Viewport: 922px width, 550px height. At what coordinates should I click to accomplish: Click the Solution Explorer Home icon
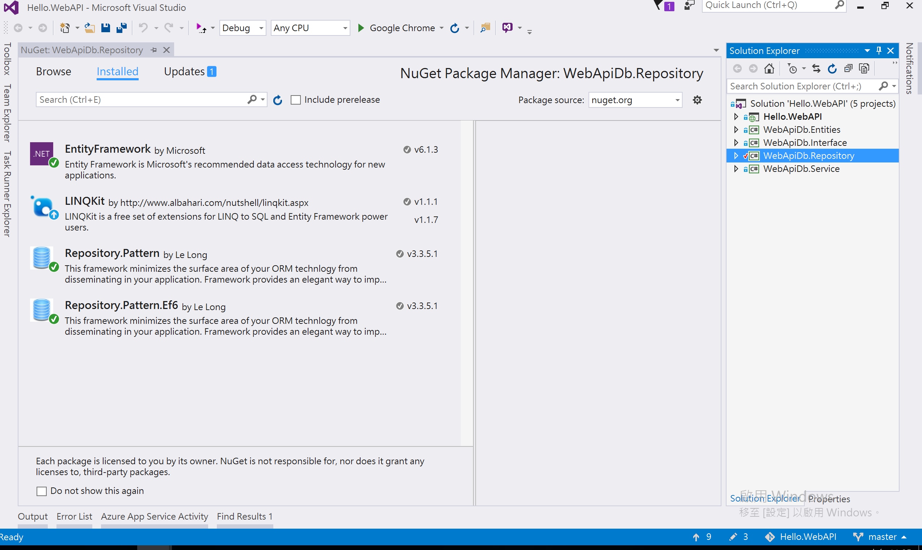pyautogui.click(x=769, y=68)
